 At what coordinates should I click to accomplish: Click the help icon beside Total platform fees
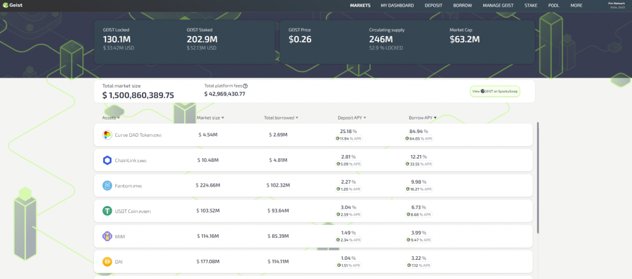[245, 86]
